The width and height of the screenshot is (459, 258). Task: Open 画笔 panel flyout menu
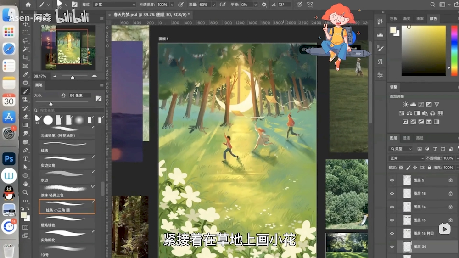click(101, 85)
